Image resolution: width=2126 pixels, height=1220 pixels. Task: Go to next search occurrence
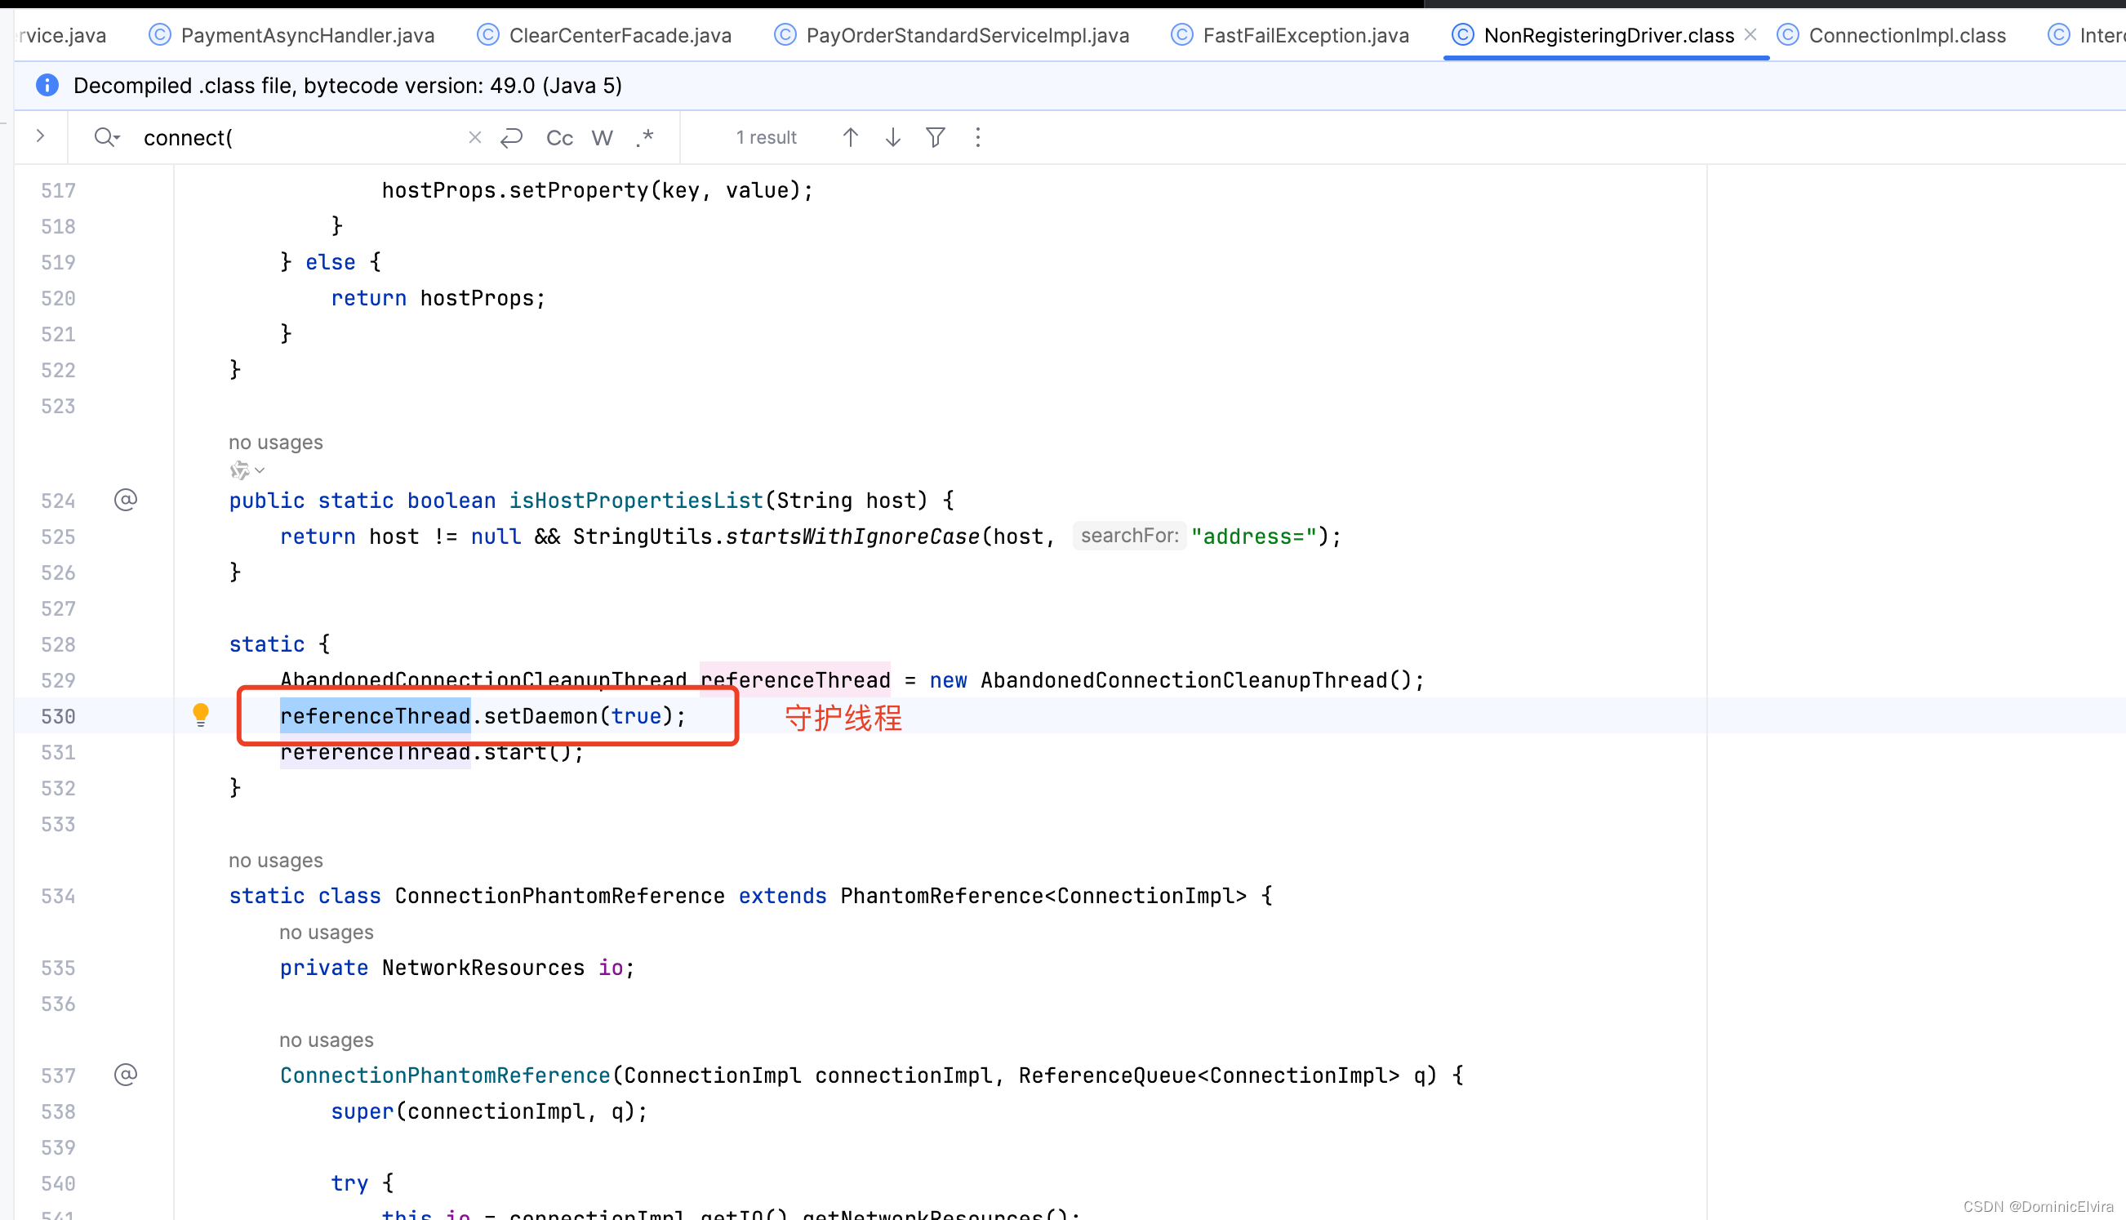click(893, 137)
